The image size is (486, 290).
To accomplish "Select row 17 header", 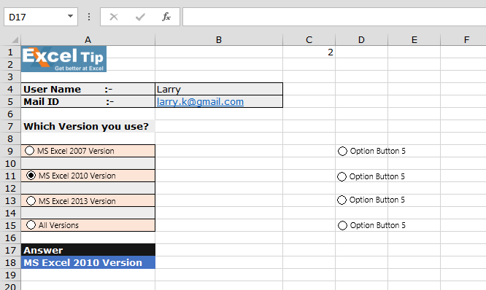I will pyautogui.click(x=10, y=250).
